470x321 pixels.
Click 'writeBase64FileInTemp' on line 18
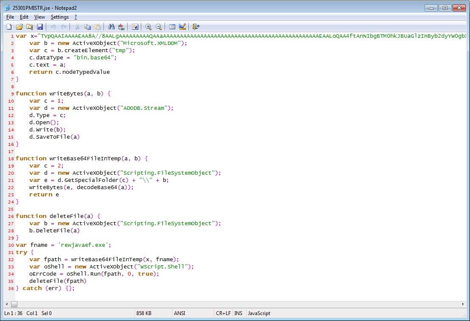coord(85,158)
